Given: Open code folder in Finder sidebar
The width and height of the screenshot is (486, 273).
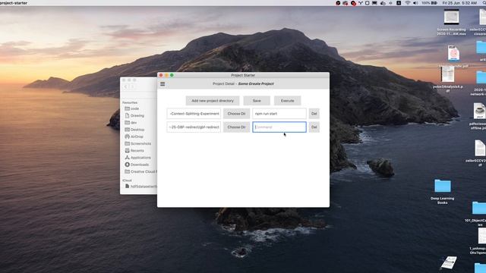Looking at the screenshot, I should pos(132,108).
